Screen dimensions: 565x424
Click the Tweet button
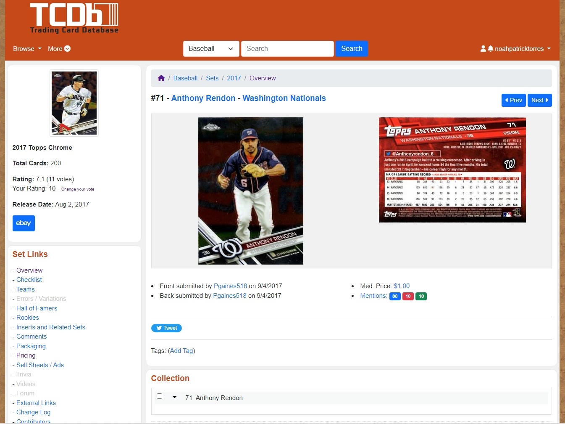pyautogui.click(x=166, y=328)
